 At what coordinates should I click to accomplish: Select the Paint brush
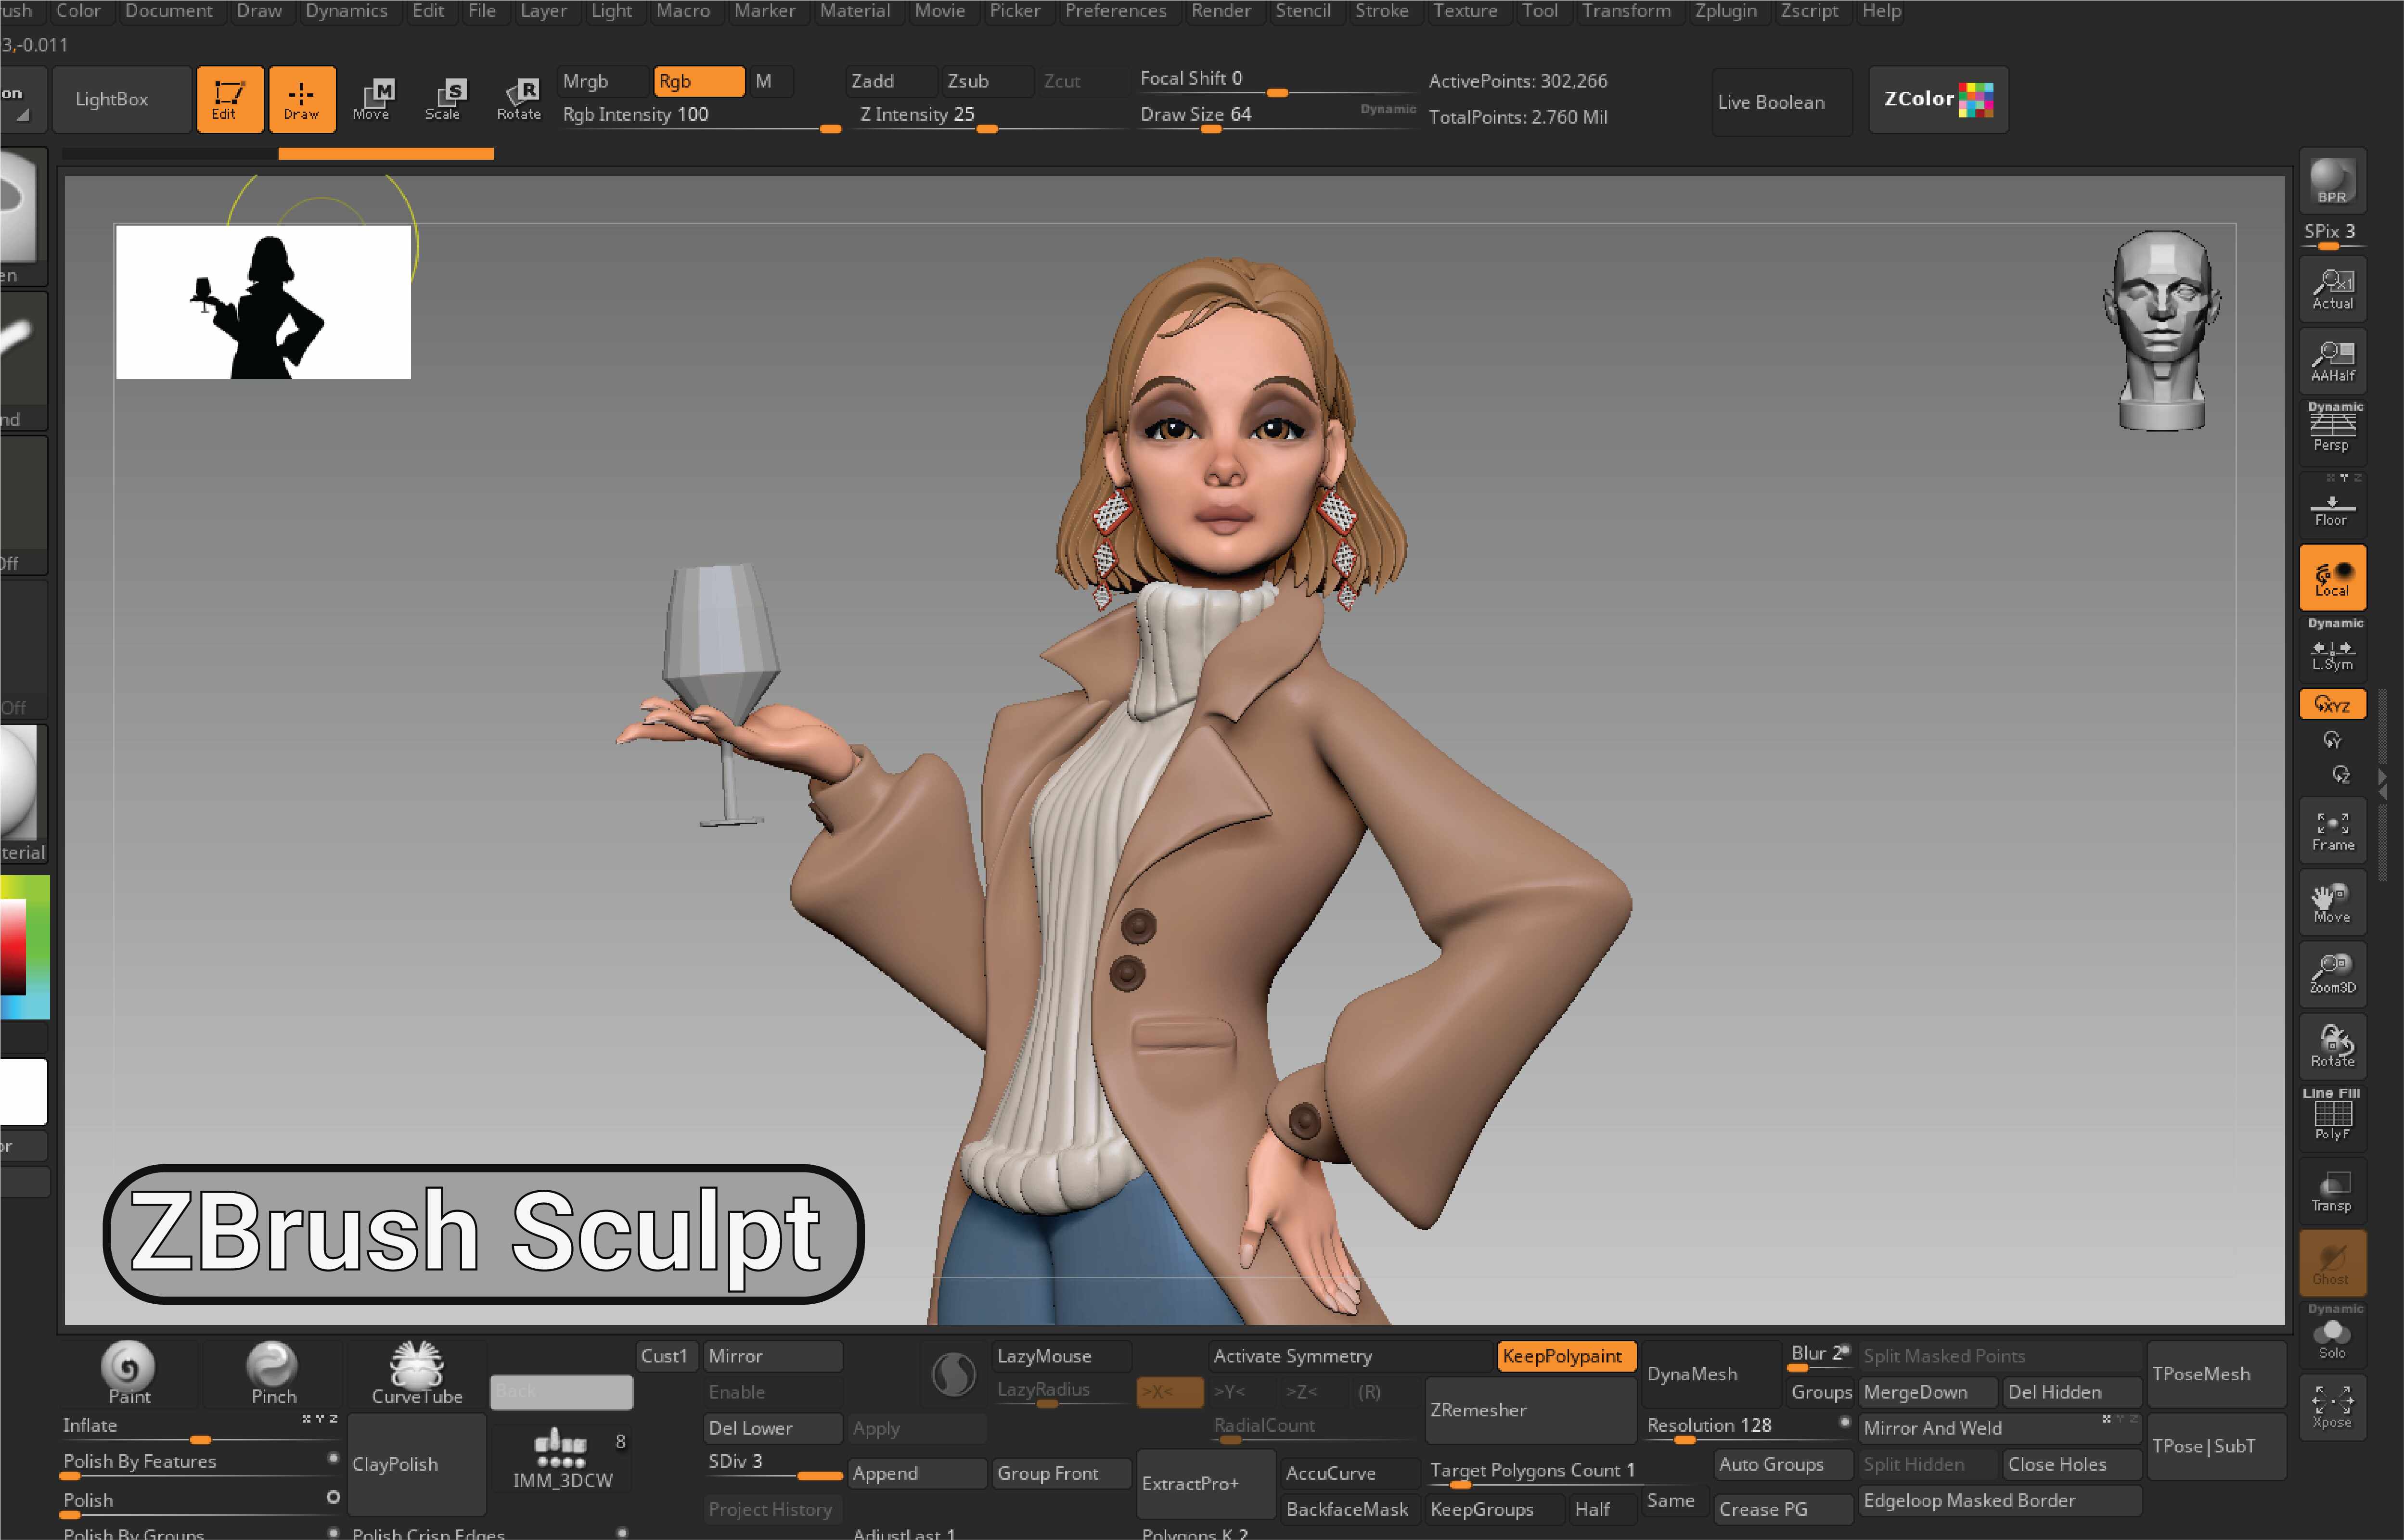129,1373
